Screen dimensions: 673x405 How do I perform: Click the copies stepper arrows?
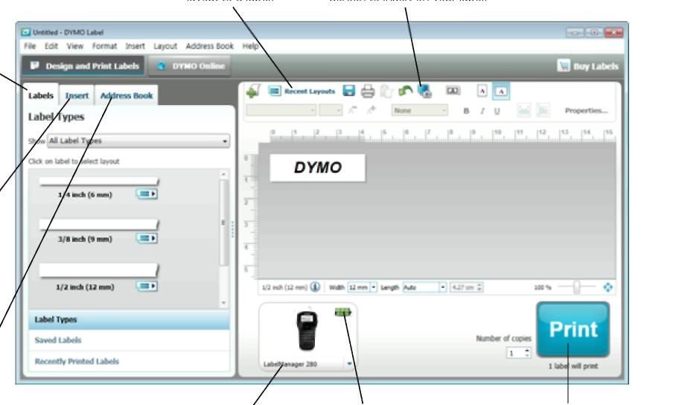[528, 353]
